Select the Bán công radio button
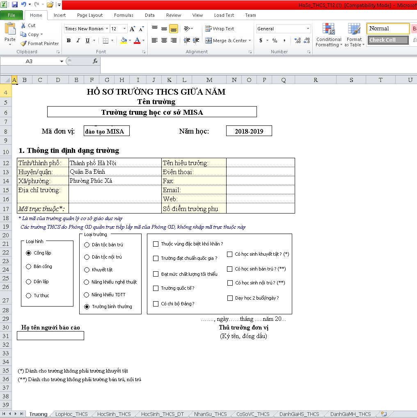Screen dimensions: 417x418 coord(29,267)
